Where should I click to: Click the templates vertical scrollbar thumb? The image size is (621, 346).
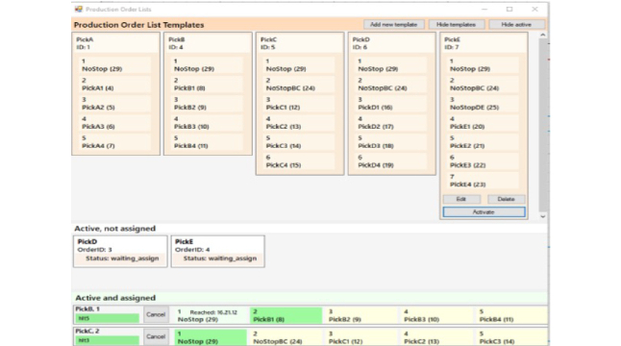(543, 125)
